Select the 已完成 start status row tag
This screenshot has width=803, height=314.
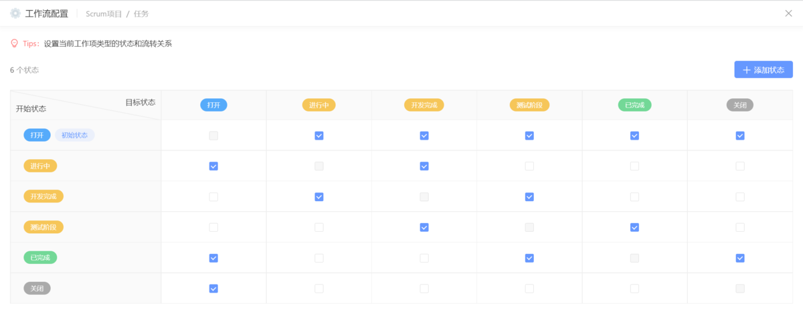[x=40, y=257]
